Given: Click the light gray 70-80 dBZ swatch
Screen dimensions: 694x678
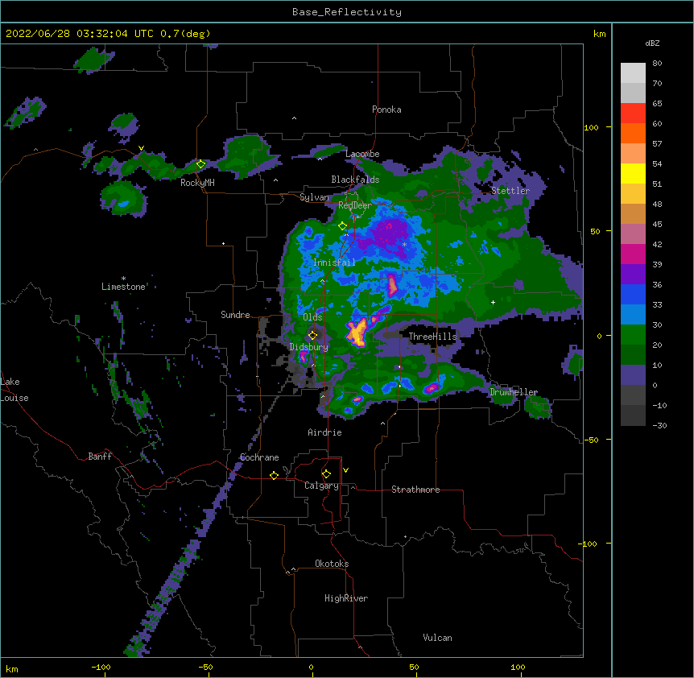Looking at the screenshot, I should pyautogui.click(x=633, y=73).
